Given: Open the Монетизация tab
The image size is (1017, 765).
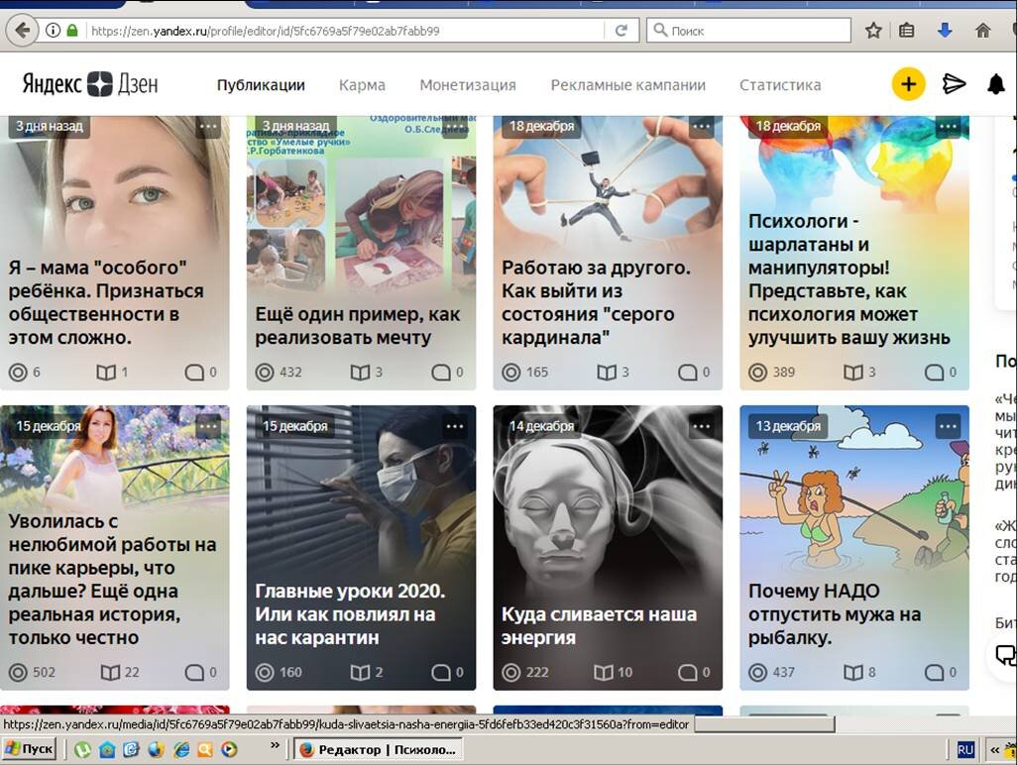Looking at the screenshot, I should [468, 85].
